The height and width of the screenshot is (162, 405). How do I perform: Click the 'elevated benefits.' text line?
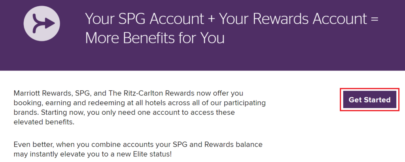[x=44, y=122]
